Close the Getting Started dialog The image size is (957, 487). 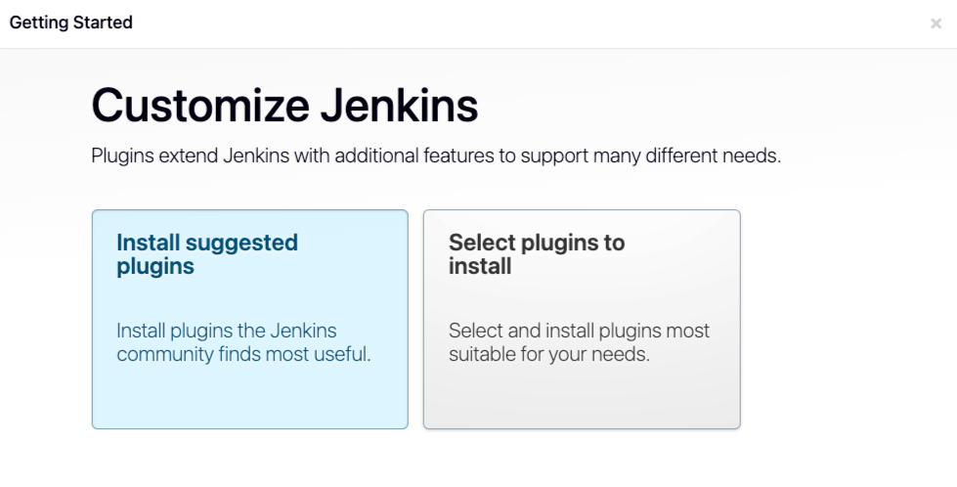[x=935, y=23]
